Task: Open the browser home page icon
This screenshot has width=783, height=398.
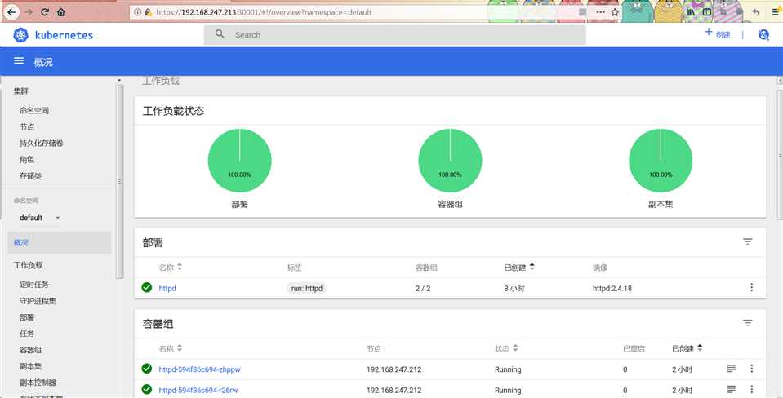Action: tap(61, 12)
